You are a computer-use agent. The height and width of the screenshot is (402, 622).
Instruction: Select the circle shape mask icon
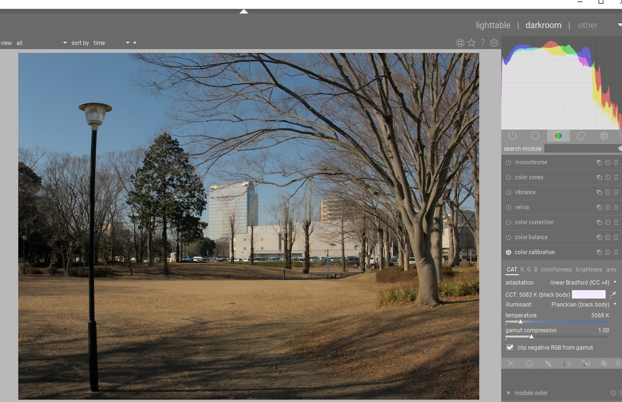(529, 363)
